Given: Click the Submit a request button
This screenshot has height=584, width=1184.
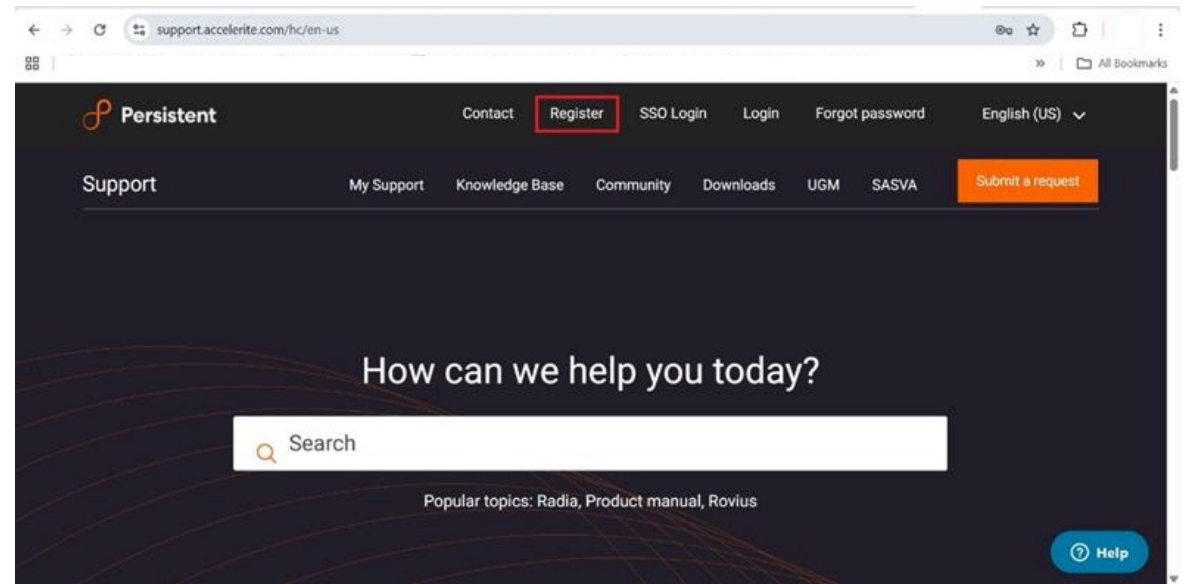Looking at the screenshot, I should click(x=1027, y=181).
